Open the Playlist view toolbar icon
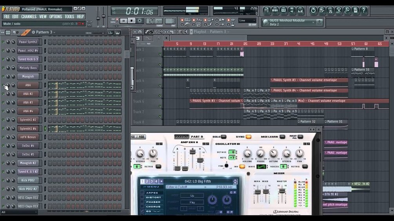 click(x=267, y=10)
